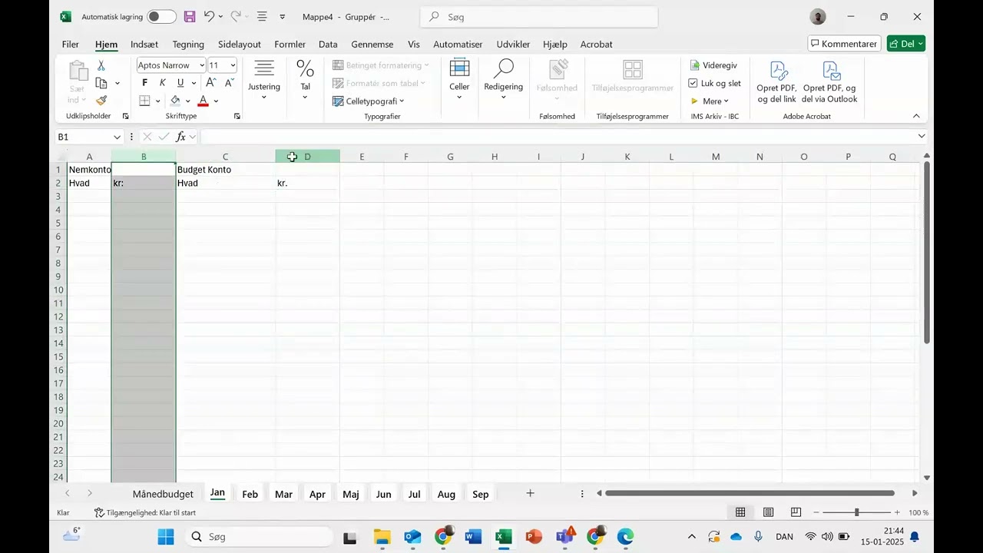Image resolution: width=983 pixels, height=553 pixels.
Task: Switch to Page Break Preview icon
Action: coord(796,512)
